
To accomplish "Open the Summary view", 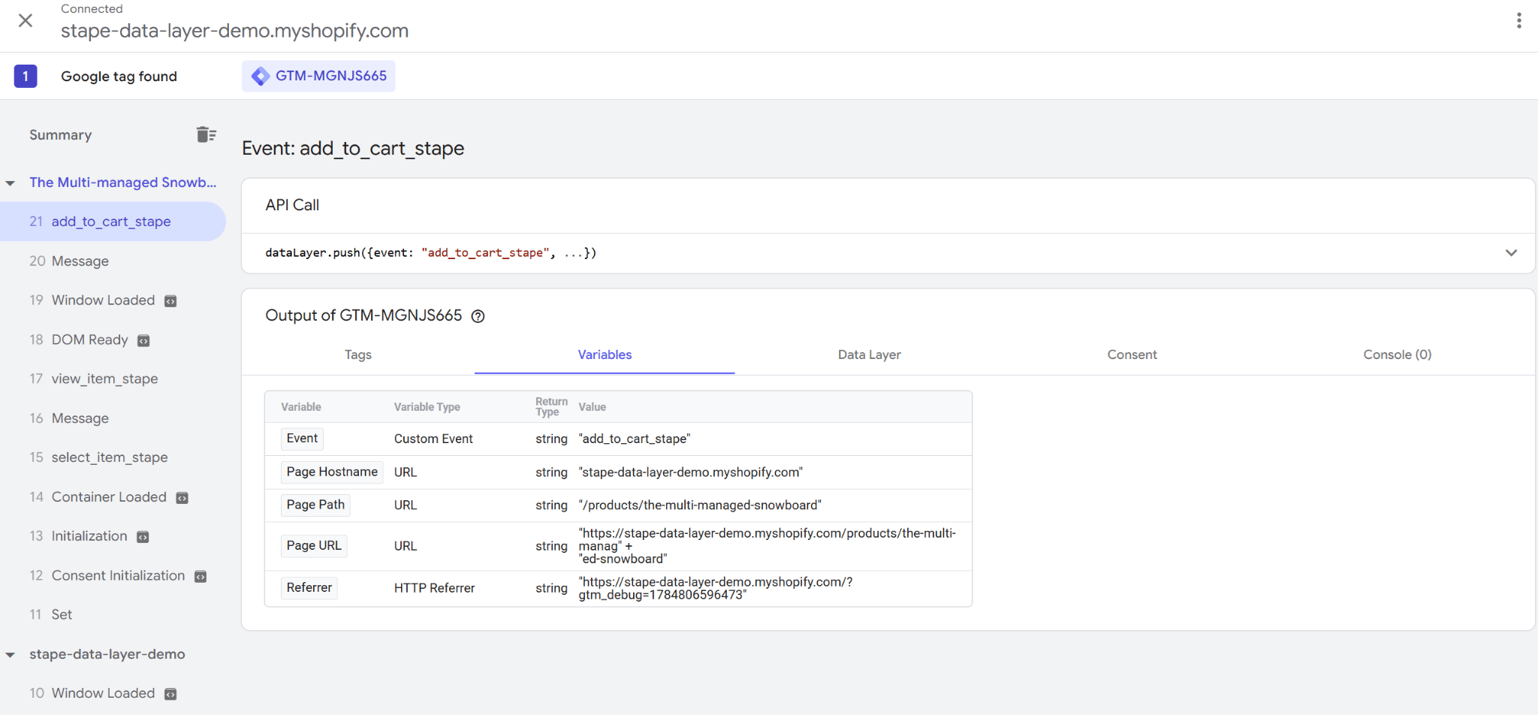I will point(61,135).
